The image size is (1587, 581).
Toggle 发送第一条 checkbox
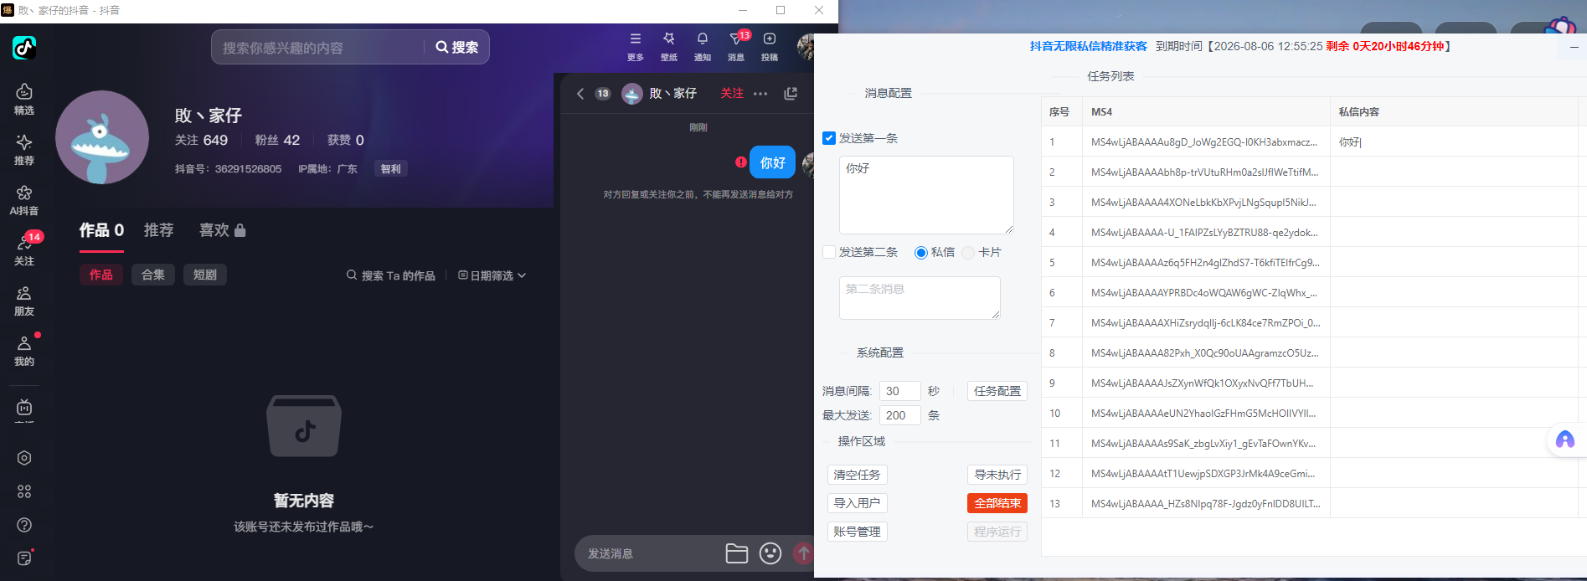tap(829, 138)
